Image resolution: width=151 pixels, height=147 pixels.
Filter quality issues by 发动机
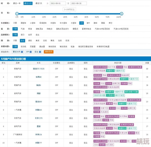tap(23, 46)
